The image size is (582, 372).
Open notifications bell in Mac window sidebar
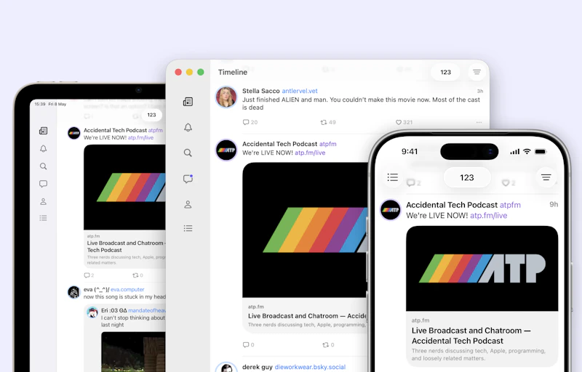click(188, 127)
